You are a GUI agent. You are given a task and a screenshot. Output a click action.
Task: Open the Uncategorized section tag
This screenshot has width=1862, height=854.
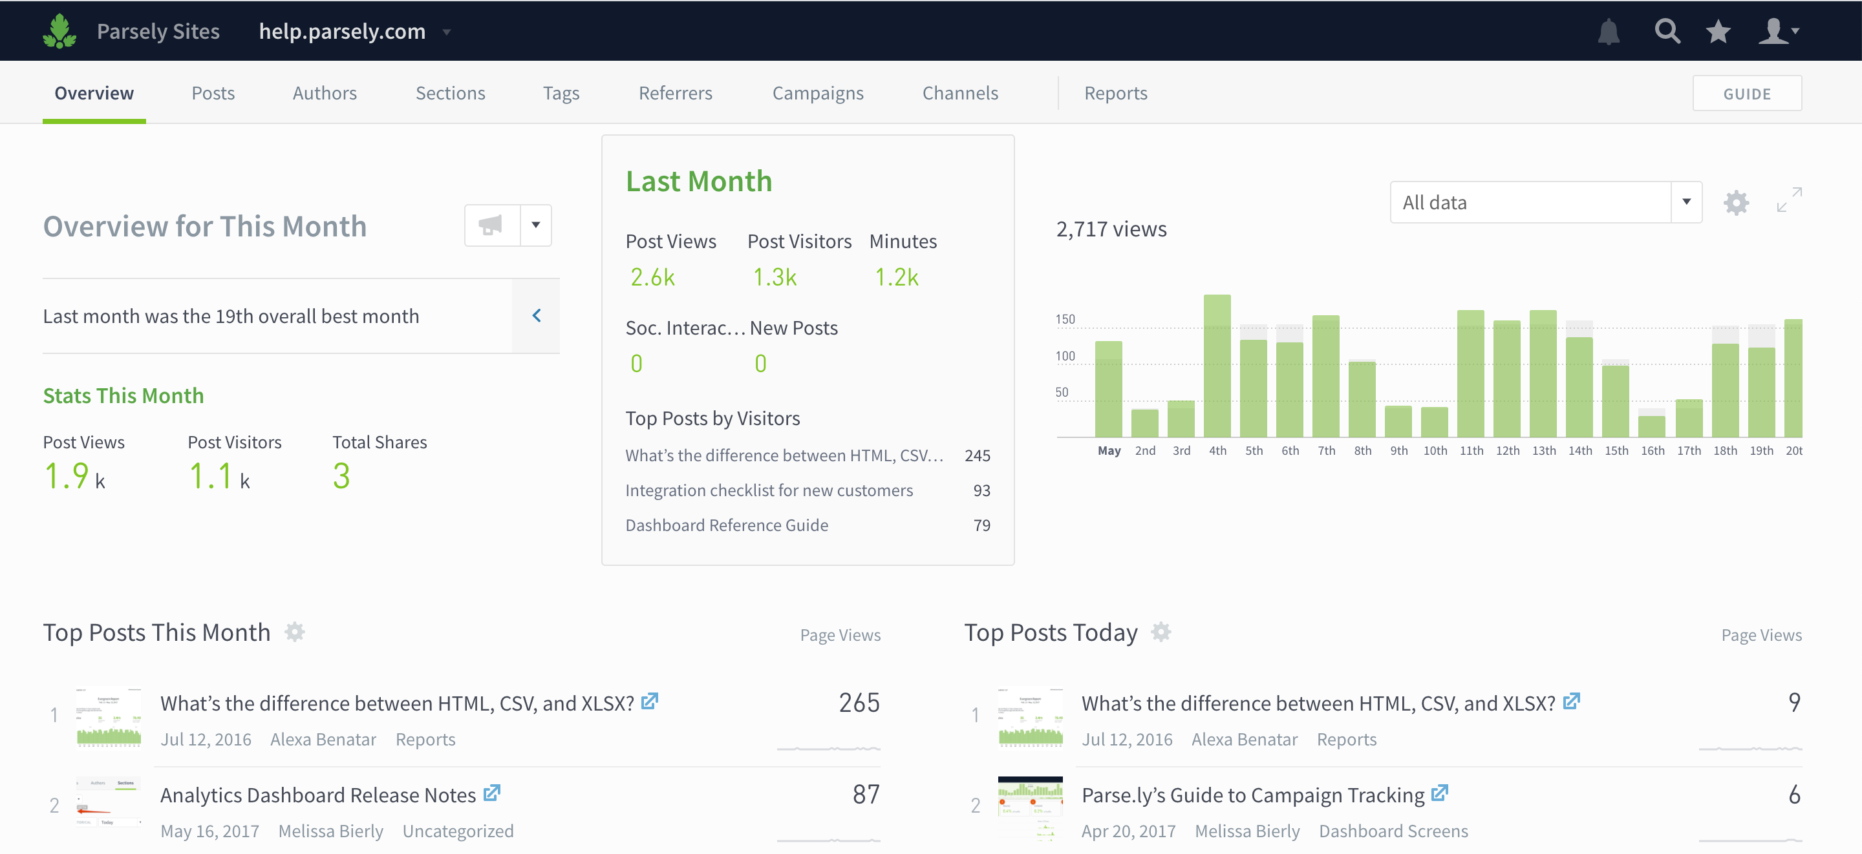coord(458,831)
